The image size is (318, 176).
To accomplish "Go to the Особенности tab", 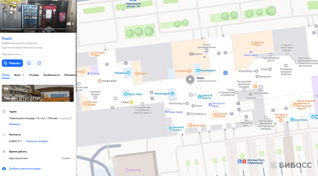I will [x=51, y=75].
